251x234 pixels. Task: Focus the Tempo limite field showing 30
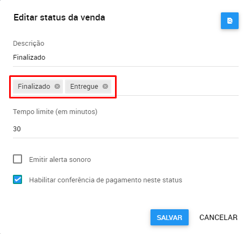coord(126,129)
